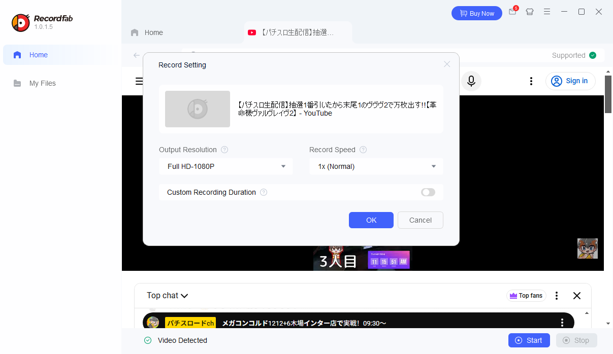Viewport: 613px width, 354px height.
Task: Click the gift/merch icon near Buy Now
Action: [x=530, y=11]
